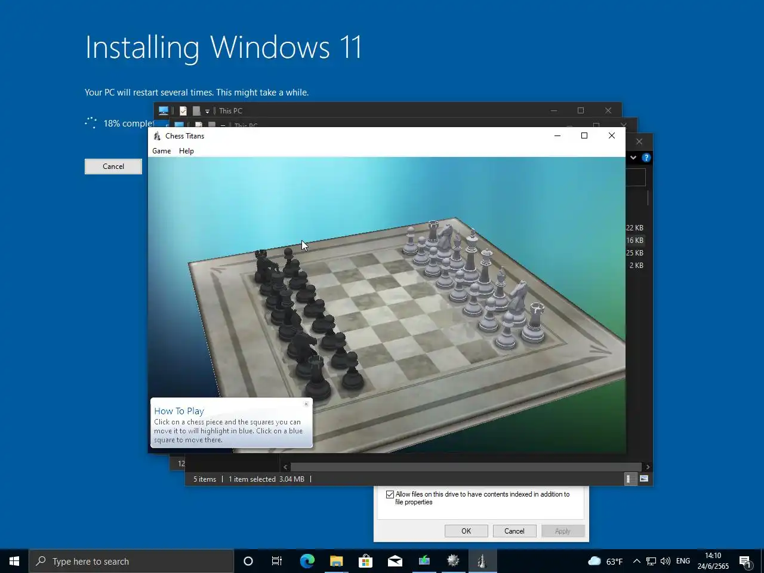Cancel the Windows 11 installation
Viewport: 764px width, 573px height.
(113, 167)
